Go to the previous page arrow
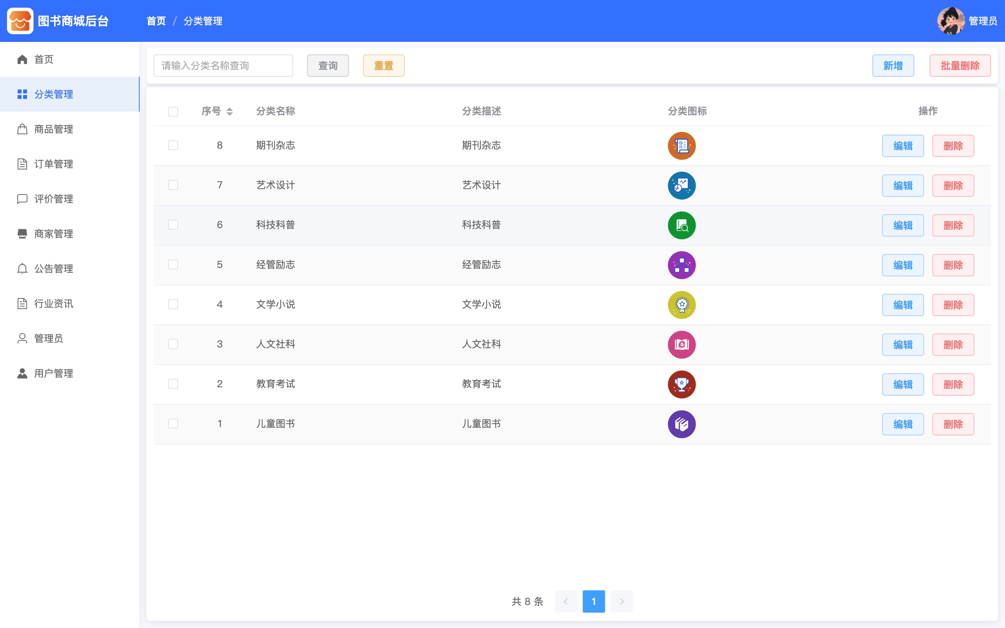Image resolution: width=1005 pixels, height=628 pixels. [566, 601]
